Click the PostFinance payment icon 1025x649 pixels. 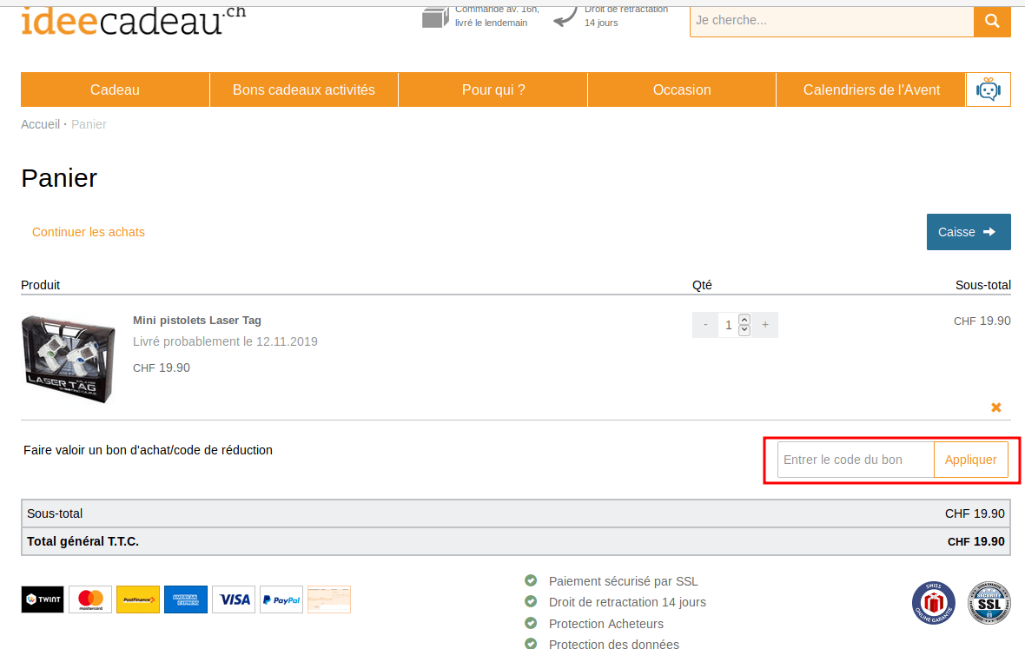pyautogui.click(x=137, y=599)
